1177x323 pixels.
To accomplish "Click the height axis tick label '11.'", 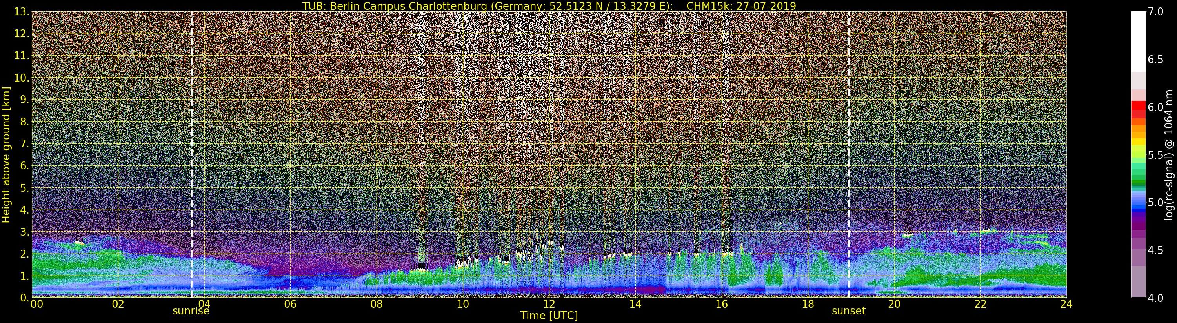I will click(x=22, y=56).
